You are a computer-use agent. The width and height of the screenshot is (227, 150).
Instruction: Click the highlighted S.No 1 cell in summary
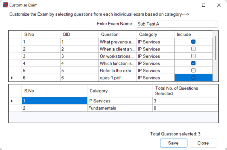(x=55, y=101)
